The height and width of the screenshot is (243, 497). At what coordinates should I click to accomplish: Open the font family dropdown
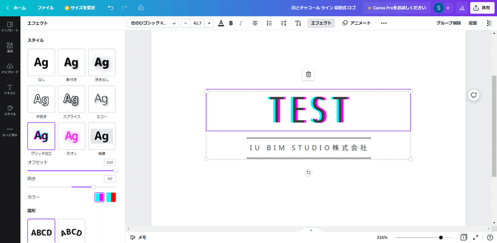coord(153,23)
